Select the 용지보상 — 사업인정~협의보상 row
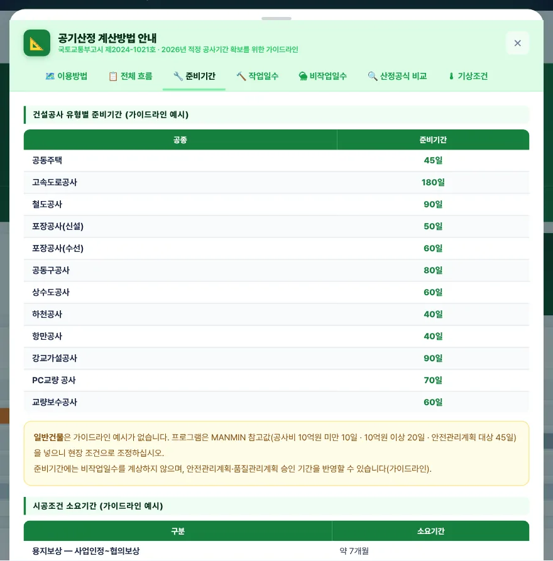 coord(276,551)
